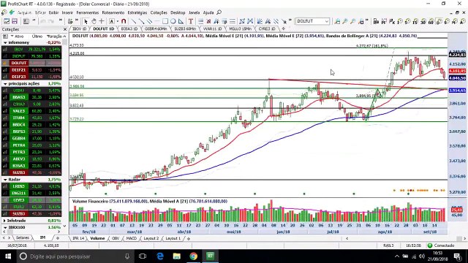The width and height of the screenshot is (468, 263).
Task: Open the Estratégias menu
Action: (x=137, y=12)
